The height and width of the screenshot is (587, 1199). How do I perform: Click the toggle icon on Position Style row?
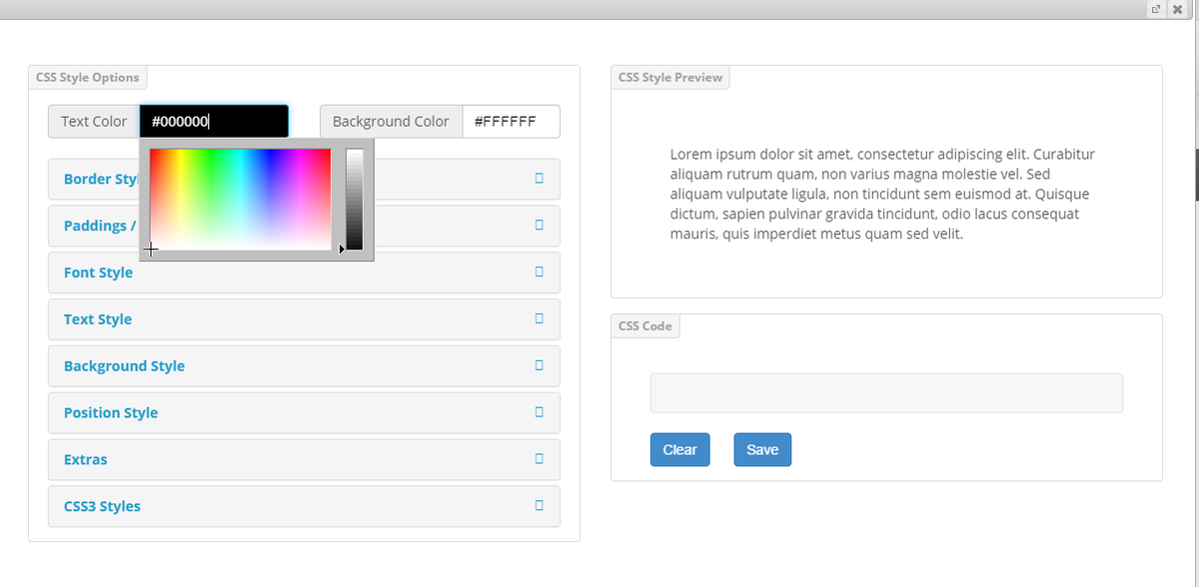pos(540,412)
